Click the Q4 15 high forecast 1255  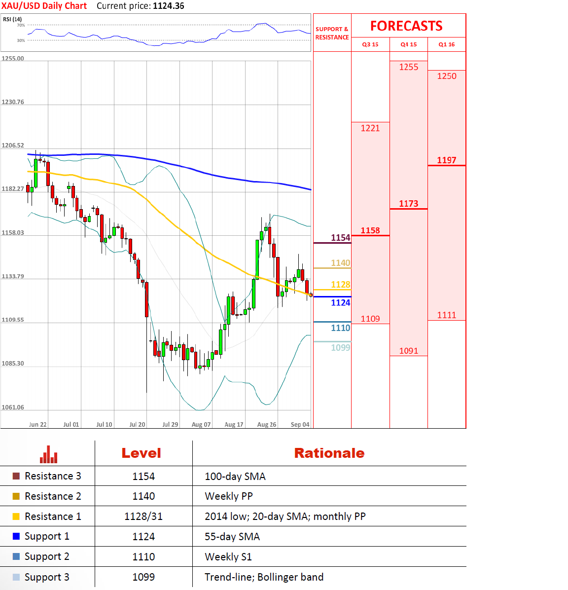(409, 67)
